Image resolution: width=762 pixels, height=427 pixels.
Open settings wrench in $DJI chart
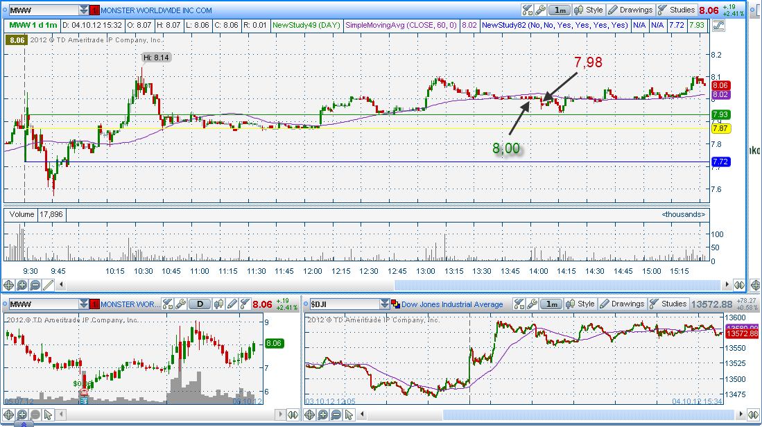point(532,304)
